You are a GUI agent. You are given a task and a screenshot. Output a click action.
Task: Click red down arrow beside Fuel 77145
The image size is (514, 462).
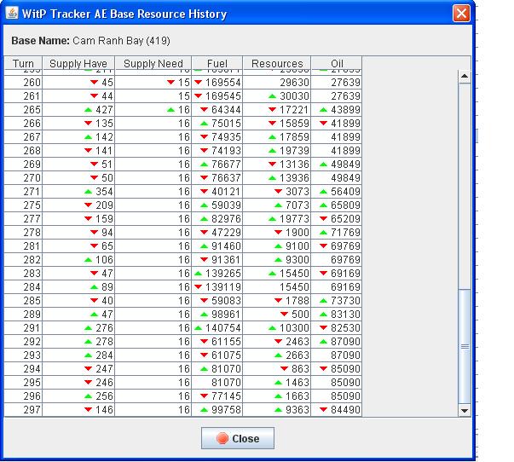tap(204, 396)
